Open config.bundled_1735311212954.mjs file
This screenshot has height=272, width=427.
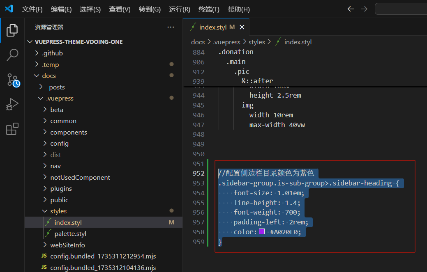[104, 256]
